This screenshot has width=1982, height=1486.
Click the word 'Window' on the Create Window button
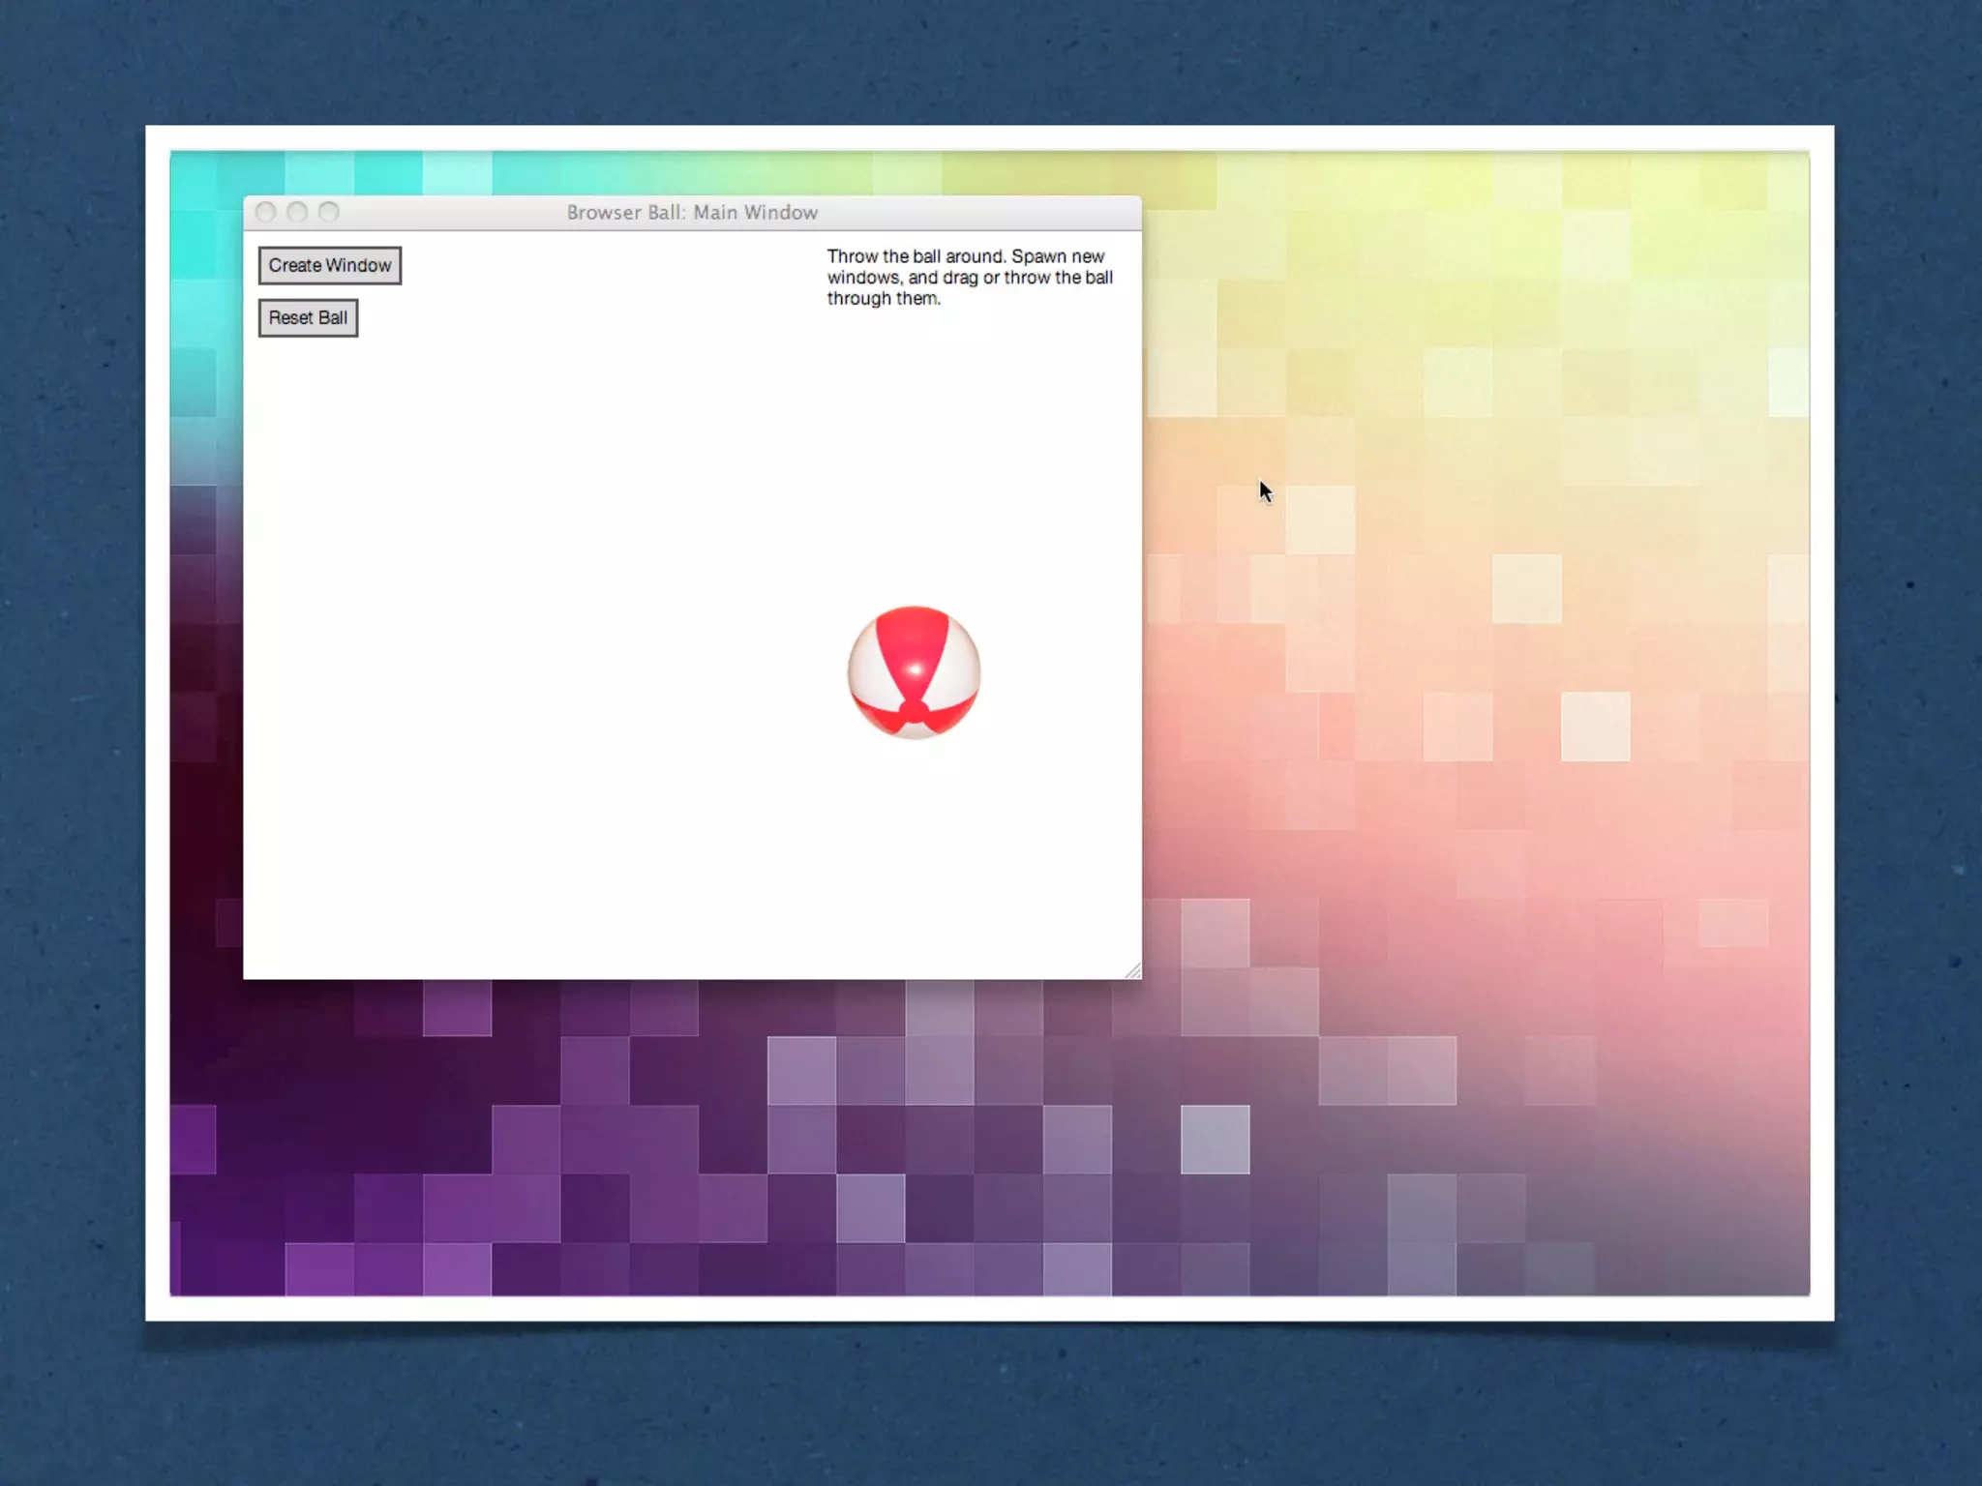click(x=358, y=265)
